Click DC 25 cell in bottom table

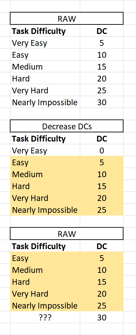[x=102, y=305]
